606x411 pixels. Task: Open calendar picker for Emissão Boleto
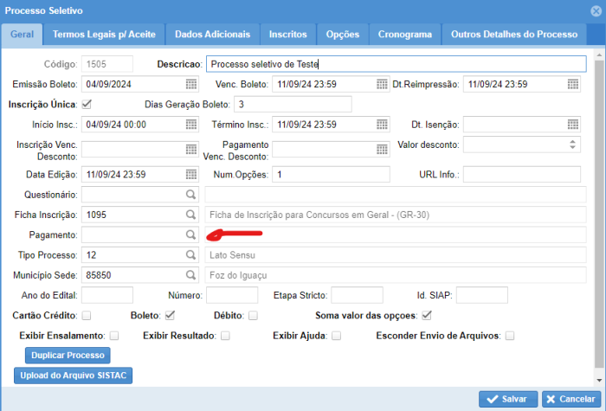(190, 84)
